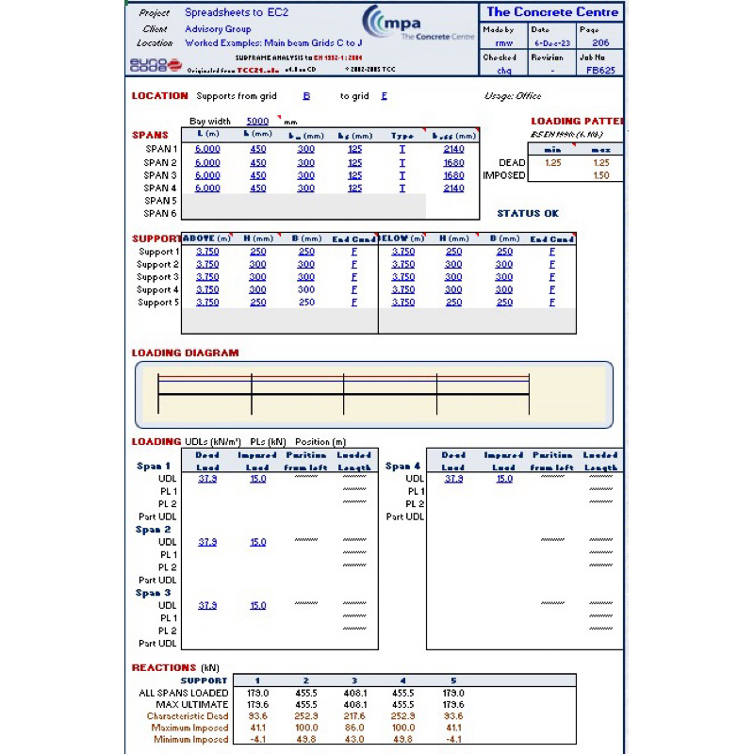
Task: Click the 'LOADING DIAGRAM' section heading
Action: tap(185, 352)
